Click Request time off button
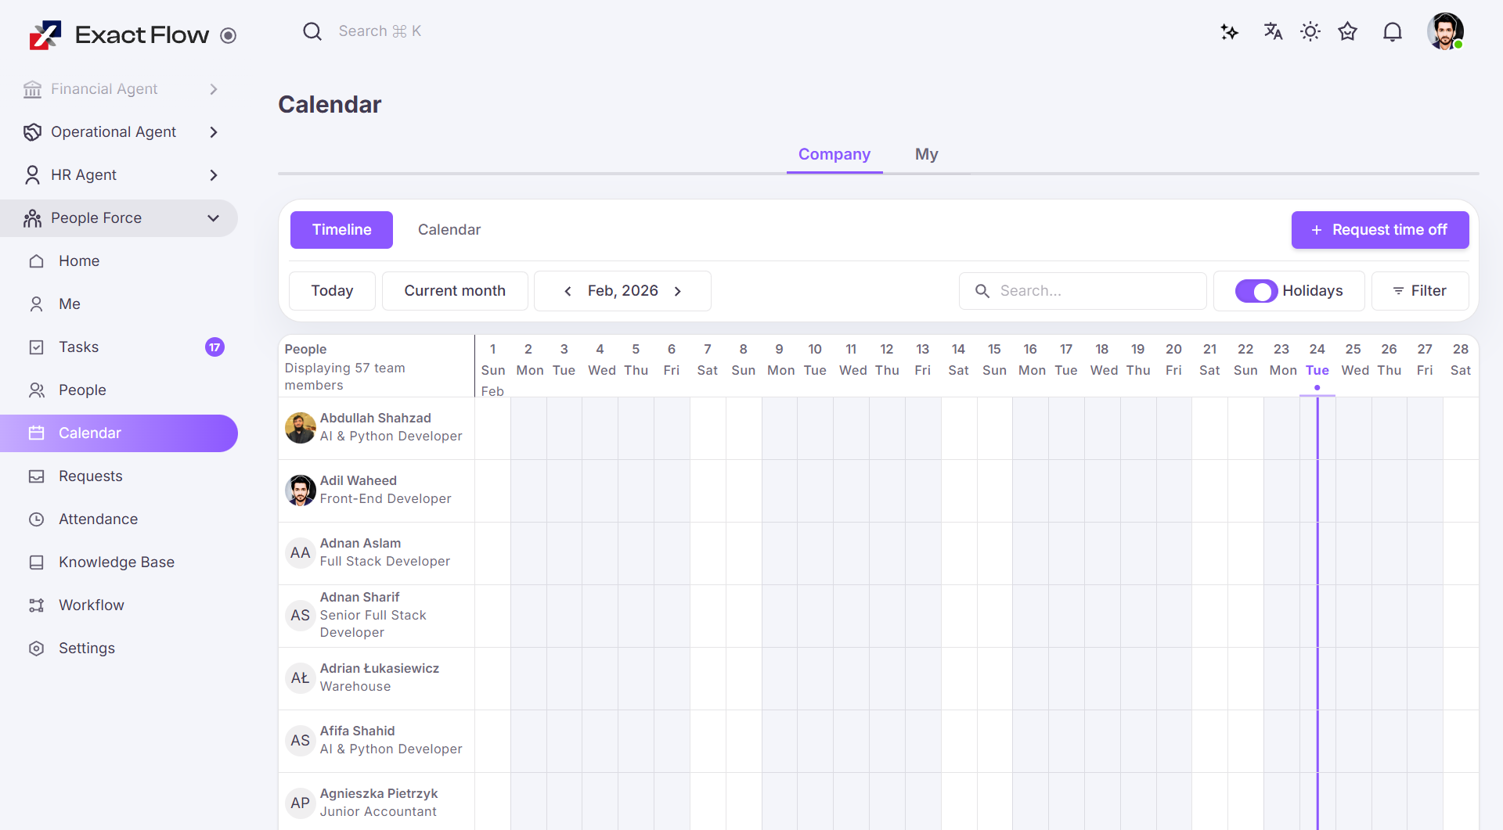This screenshot has width=1503, height=830. tap(1379, 230)
